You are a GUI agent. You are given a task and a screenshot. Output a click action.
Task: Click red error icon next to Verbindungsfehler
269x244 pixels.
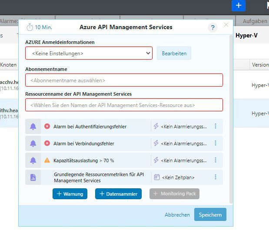click(x=47, y=143)
